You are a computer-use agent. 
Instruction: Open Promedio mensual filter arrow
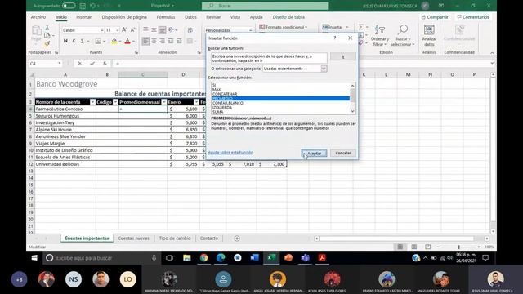[x=163, y=102]
